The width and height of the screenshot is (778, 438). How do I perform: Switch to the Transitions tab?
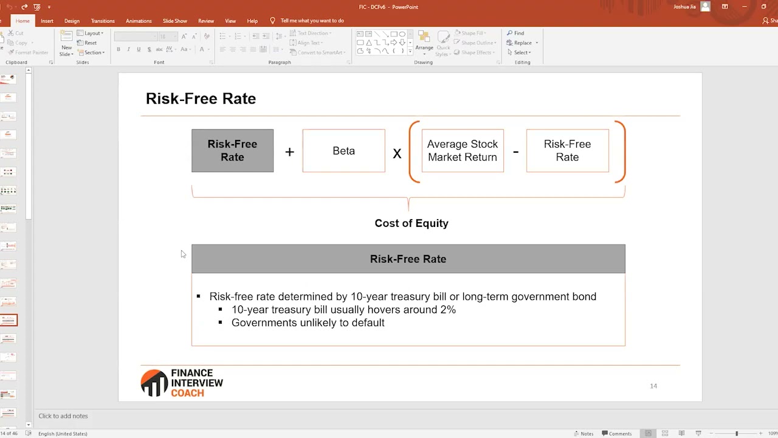(103, 21)
